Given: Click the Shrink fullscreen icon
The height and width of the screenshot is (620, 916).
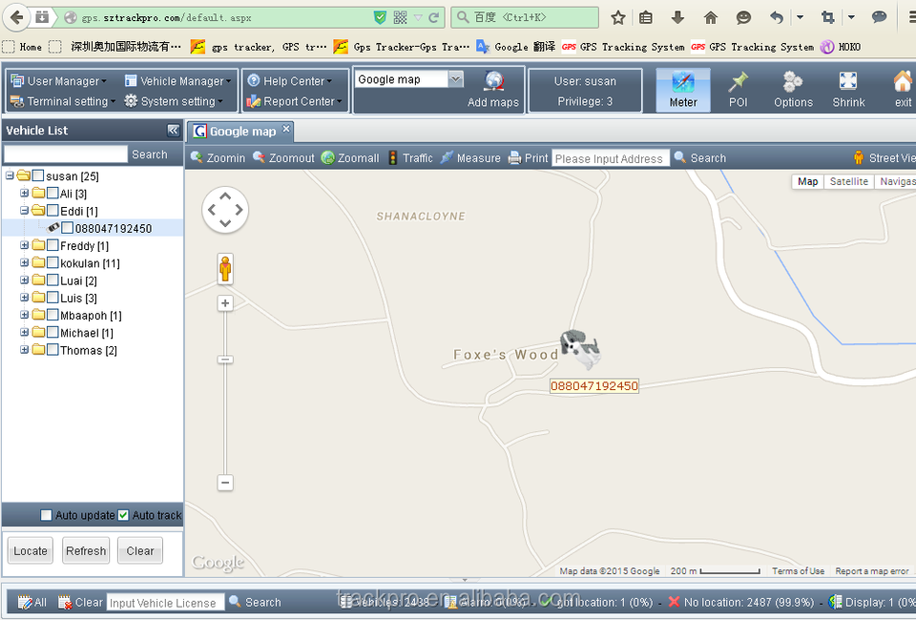Looking at the screenshot, I should coord(847,83).
